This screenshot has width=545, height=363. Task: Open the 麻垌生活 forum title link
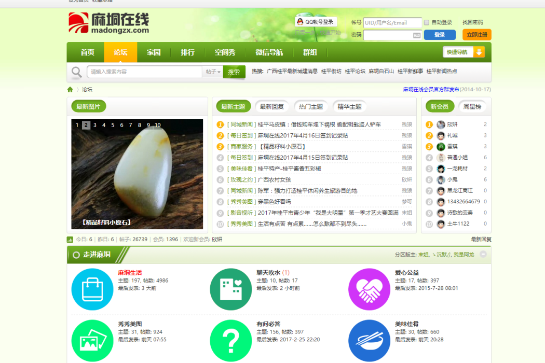(x=130, y=273)
